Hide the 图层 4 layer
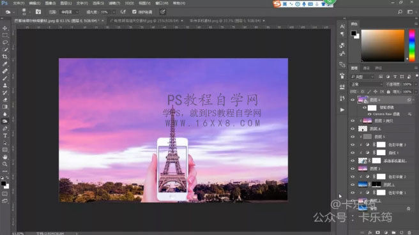This screenshot has width=419, height=235. point(353,129)
